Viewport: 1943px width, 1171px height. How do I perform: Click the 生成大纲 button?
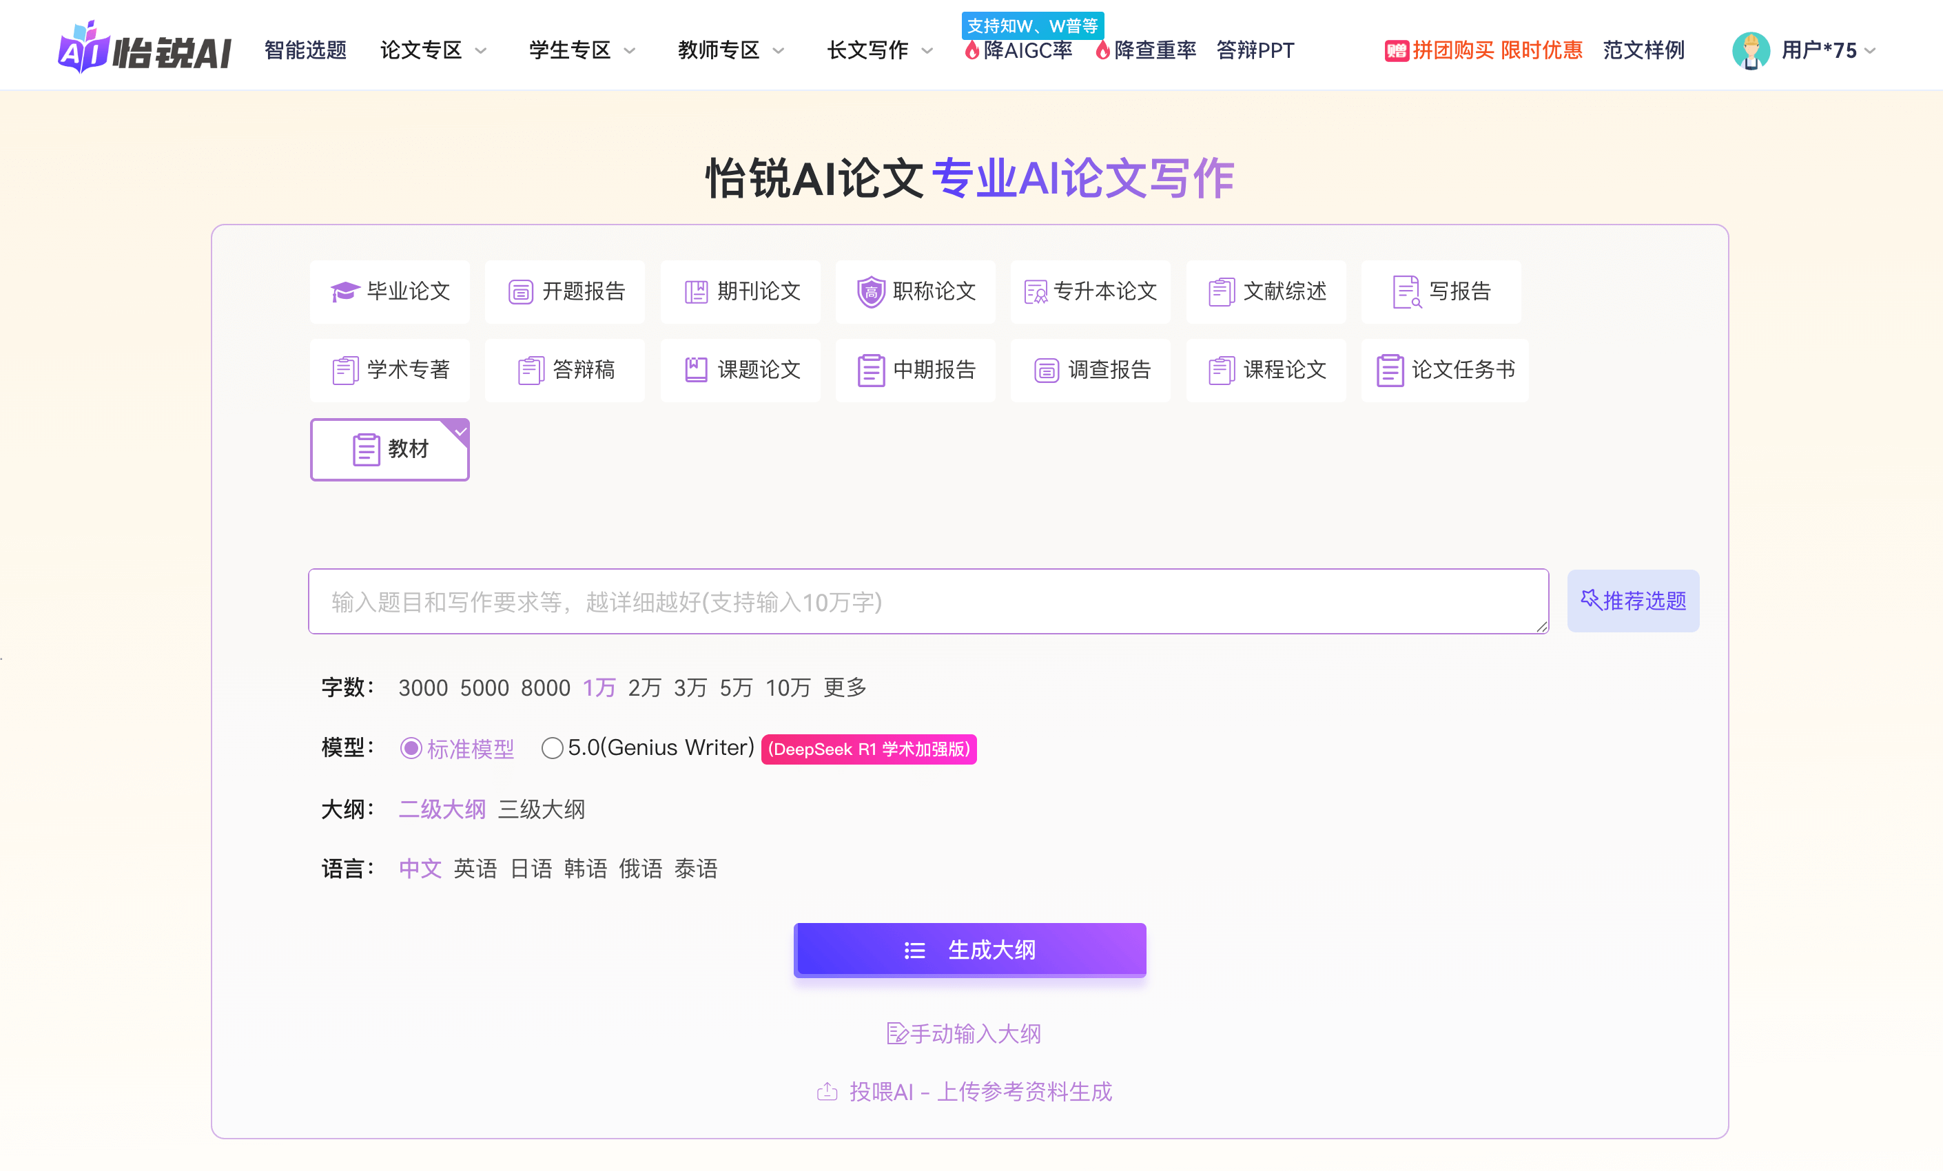[969, 949]
